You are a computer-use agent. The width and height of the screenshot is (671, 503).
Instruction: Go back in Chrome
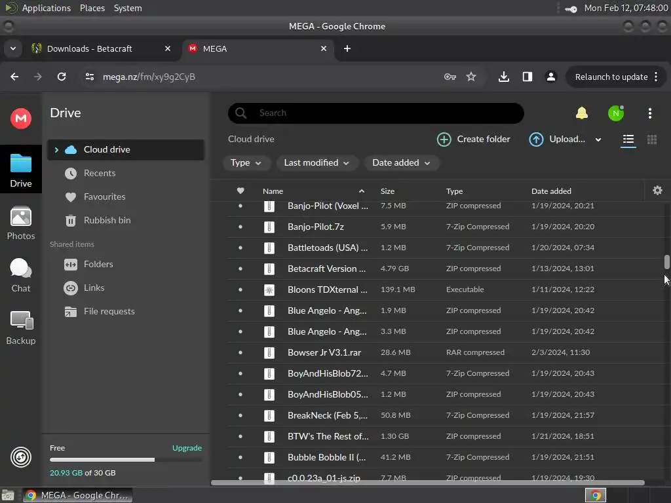click(x=14, y=77)
